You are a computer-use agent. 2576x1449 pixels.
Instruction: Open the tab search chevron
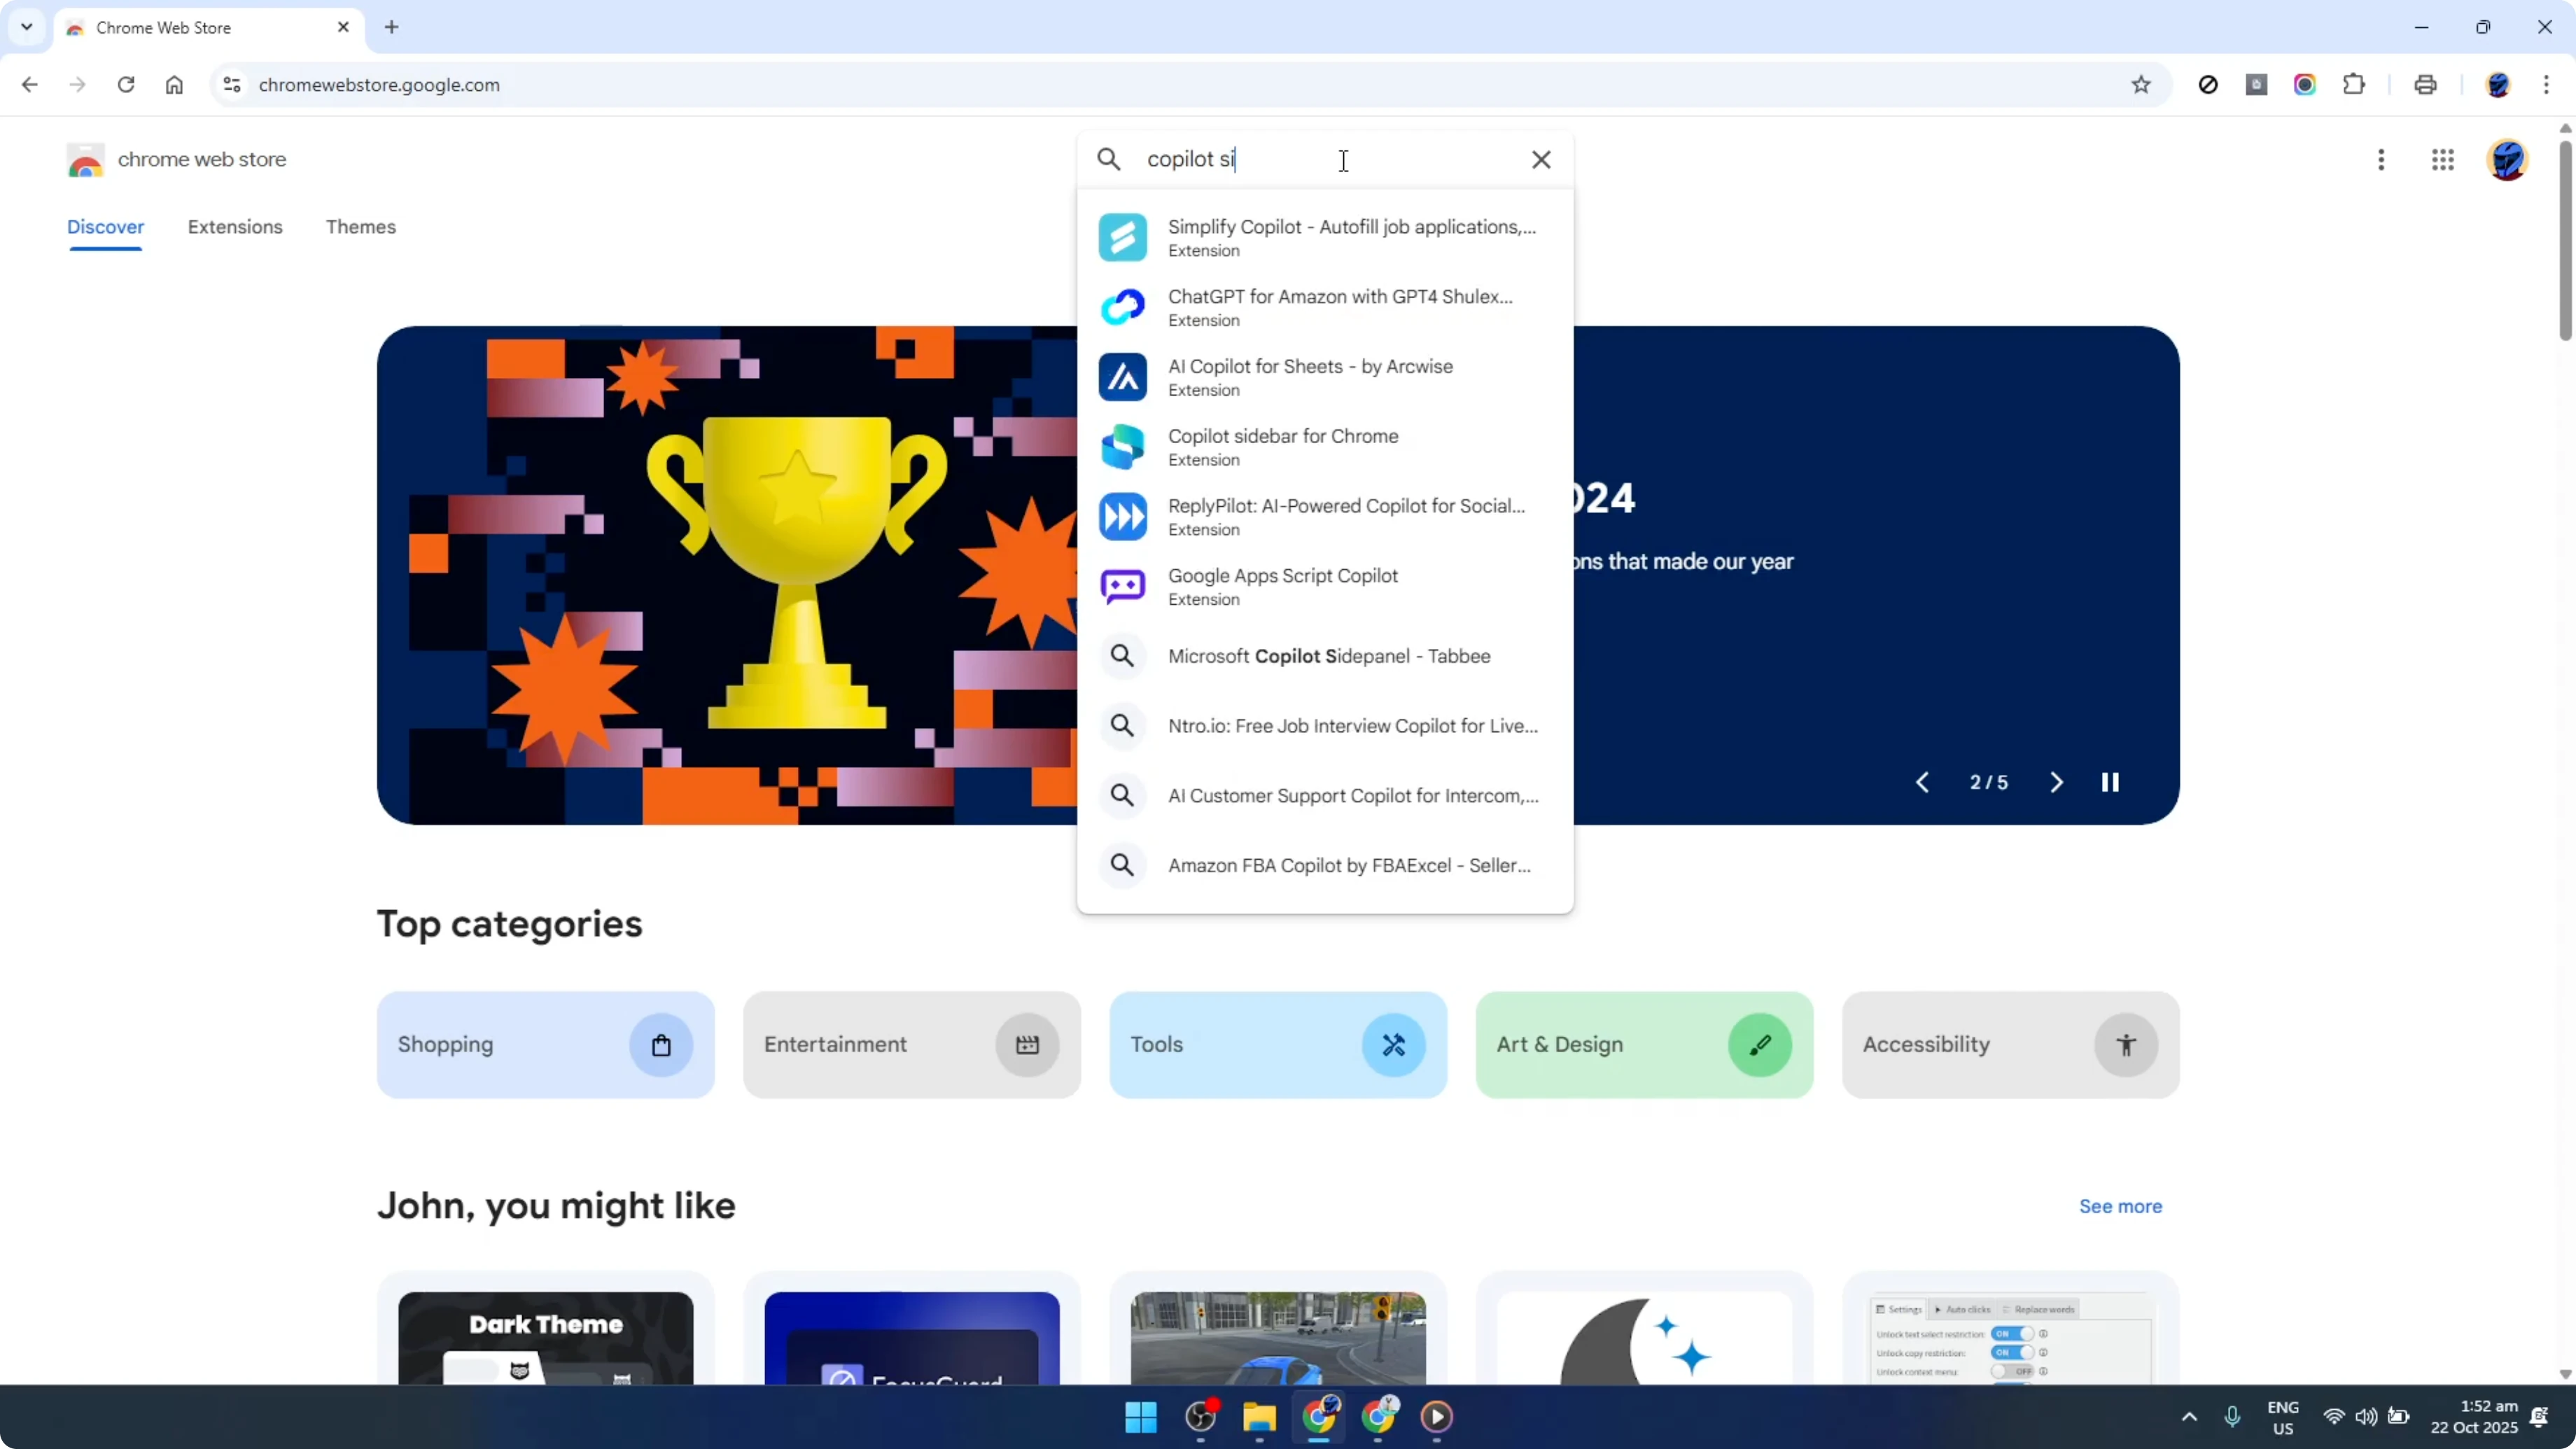click(x=26, y=27)
